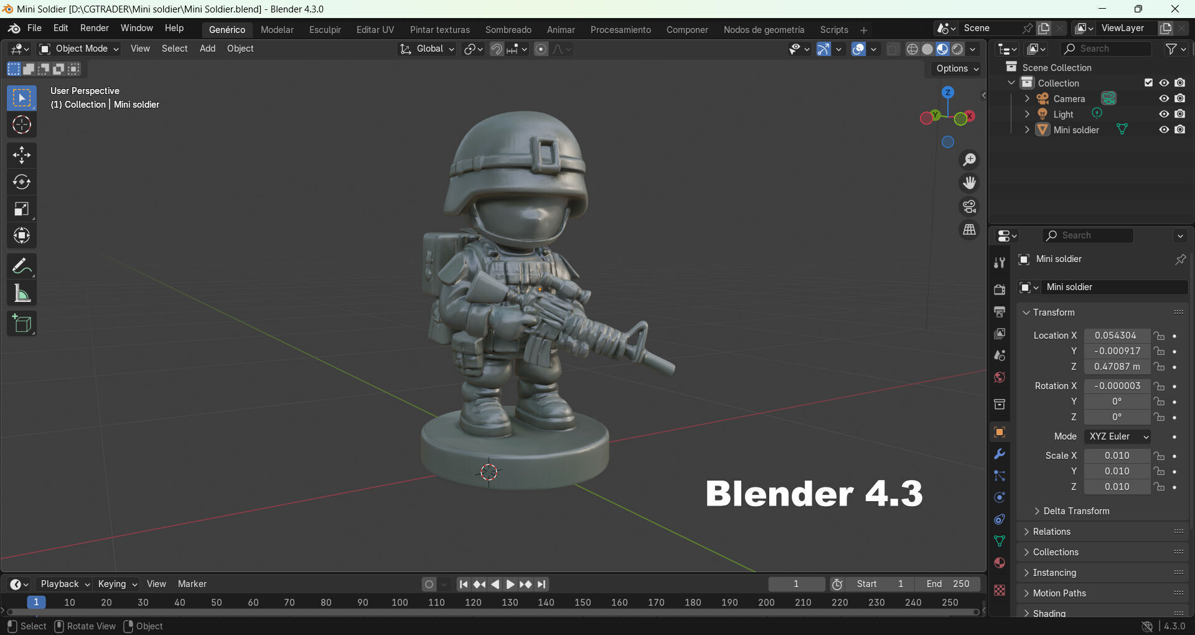Select the Transform tool
Image resolution: width=1195 pixels, height=635 pixels.
(22, 236)
